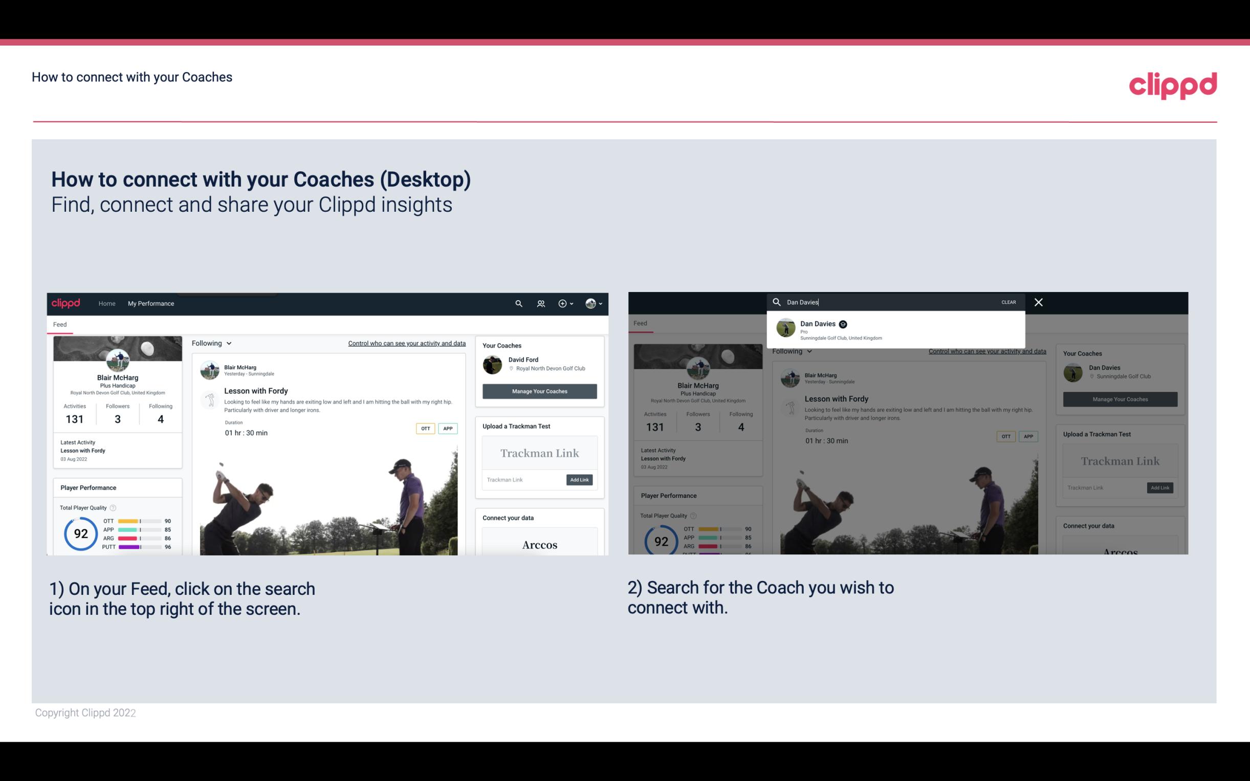The height and width of the screenshot is (781, 1250).
Task: Toggle control who sees your activity
Action: 406,343
